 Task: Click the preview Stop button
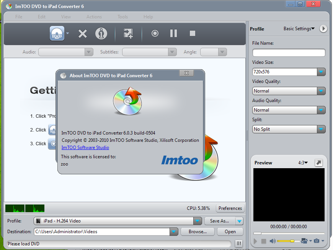point(264,241)
